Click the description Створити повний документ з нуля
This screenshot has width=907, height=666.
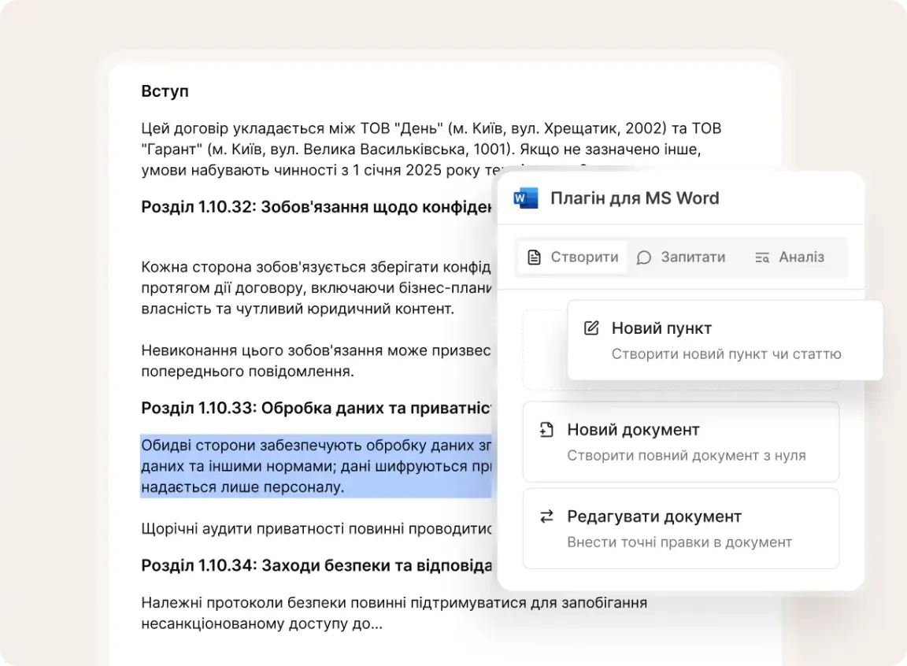(x=687, y=455)
